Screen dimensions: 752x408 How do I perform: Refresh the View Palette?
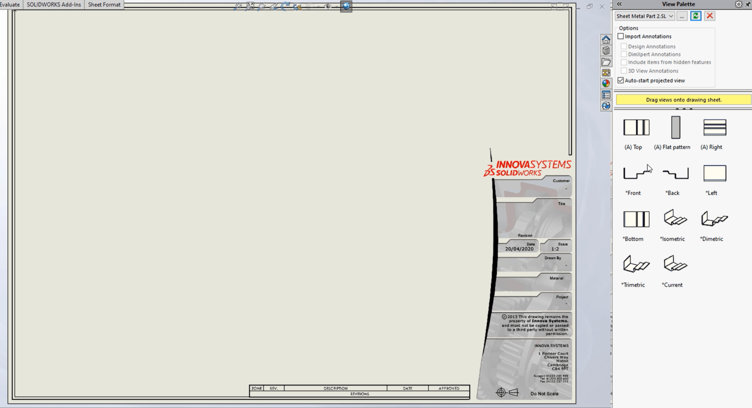(x=696, y=16)
